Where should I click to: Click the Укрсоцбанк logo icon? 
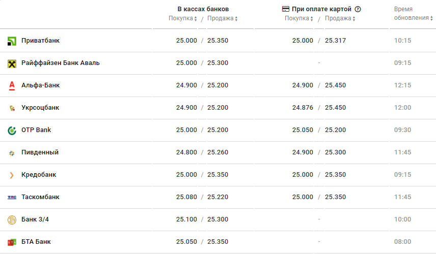12,108
